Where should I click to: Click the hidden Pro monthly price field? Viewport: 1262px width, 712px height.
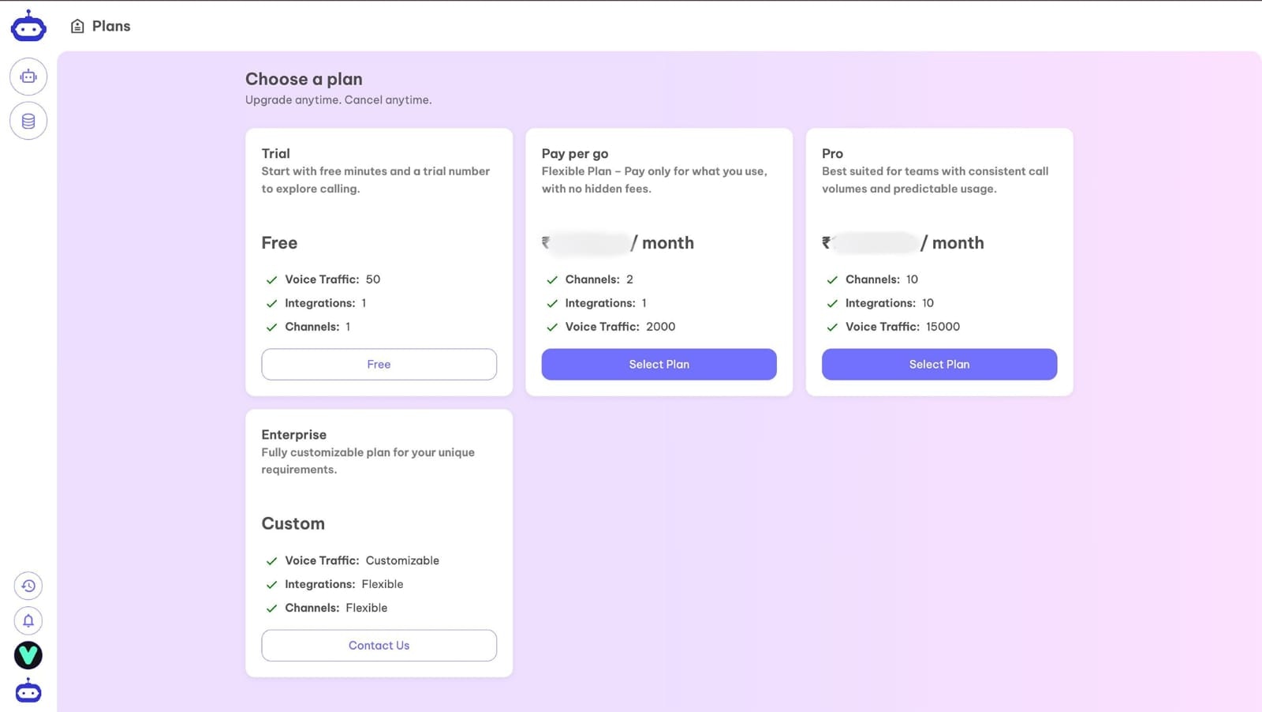[x=869, y=243]
